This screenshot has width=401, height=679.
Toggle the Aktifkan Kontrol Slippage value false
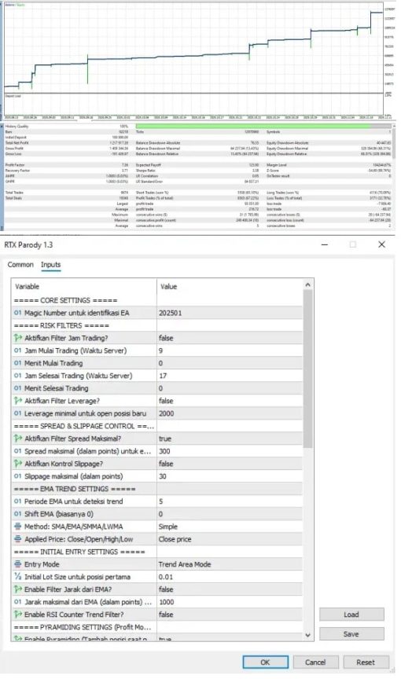[230, 464]
